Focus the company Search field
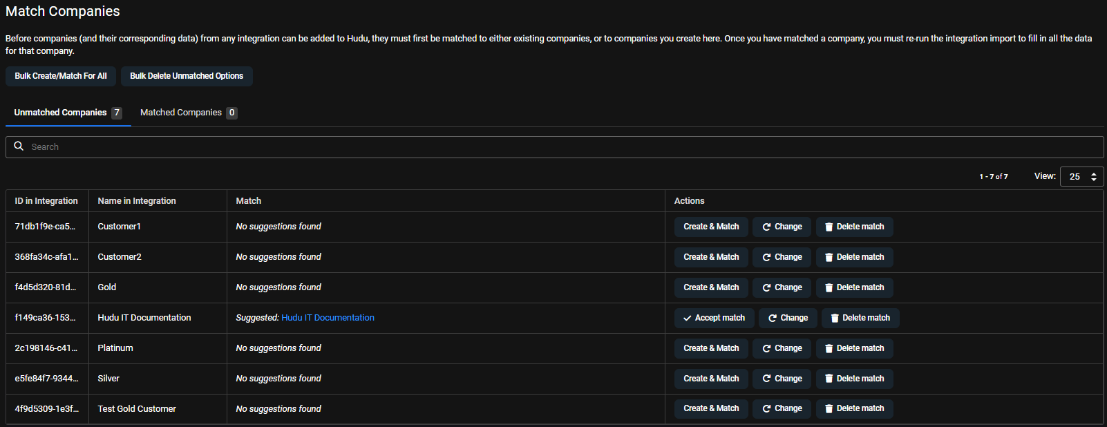Viewport: 1107px width, 427px height. pos(553,147)
